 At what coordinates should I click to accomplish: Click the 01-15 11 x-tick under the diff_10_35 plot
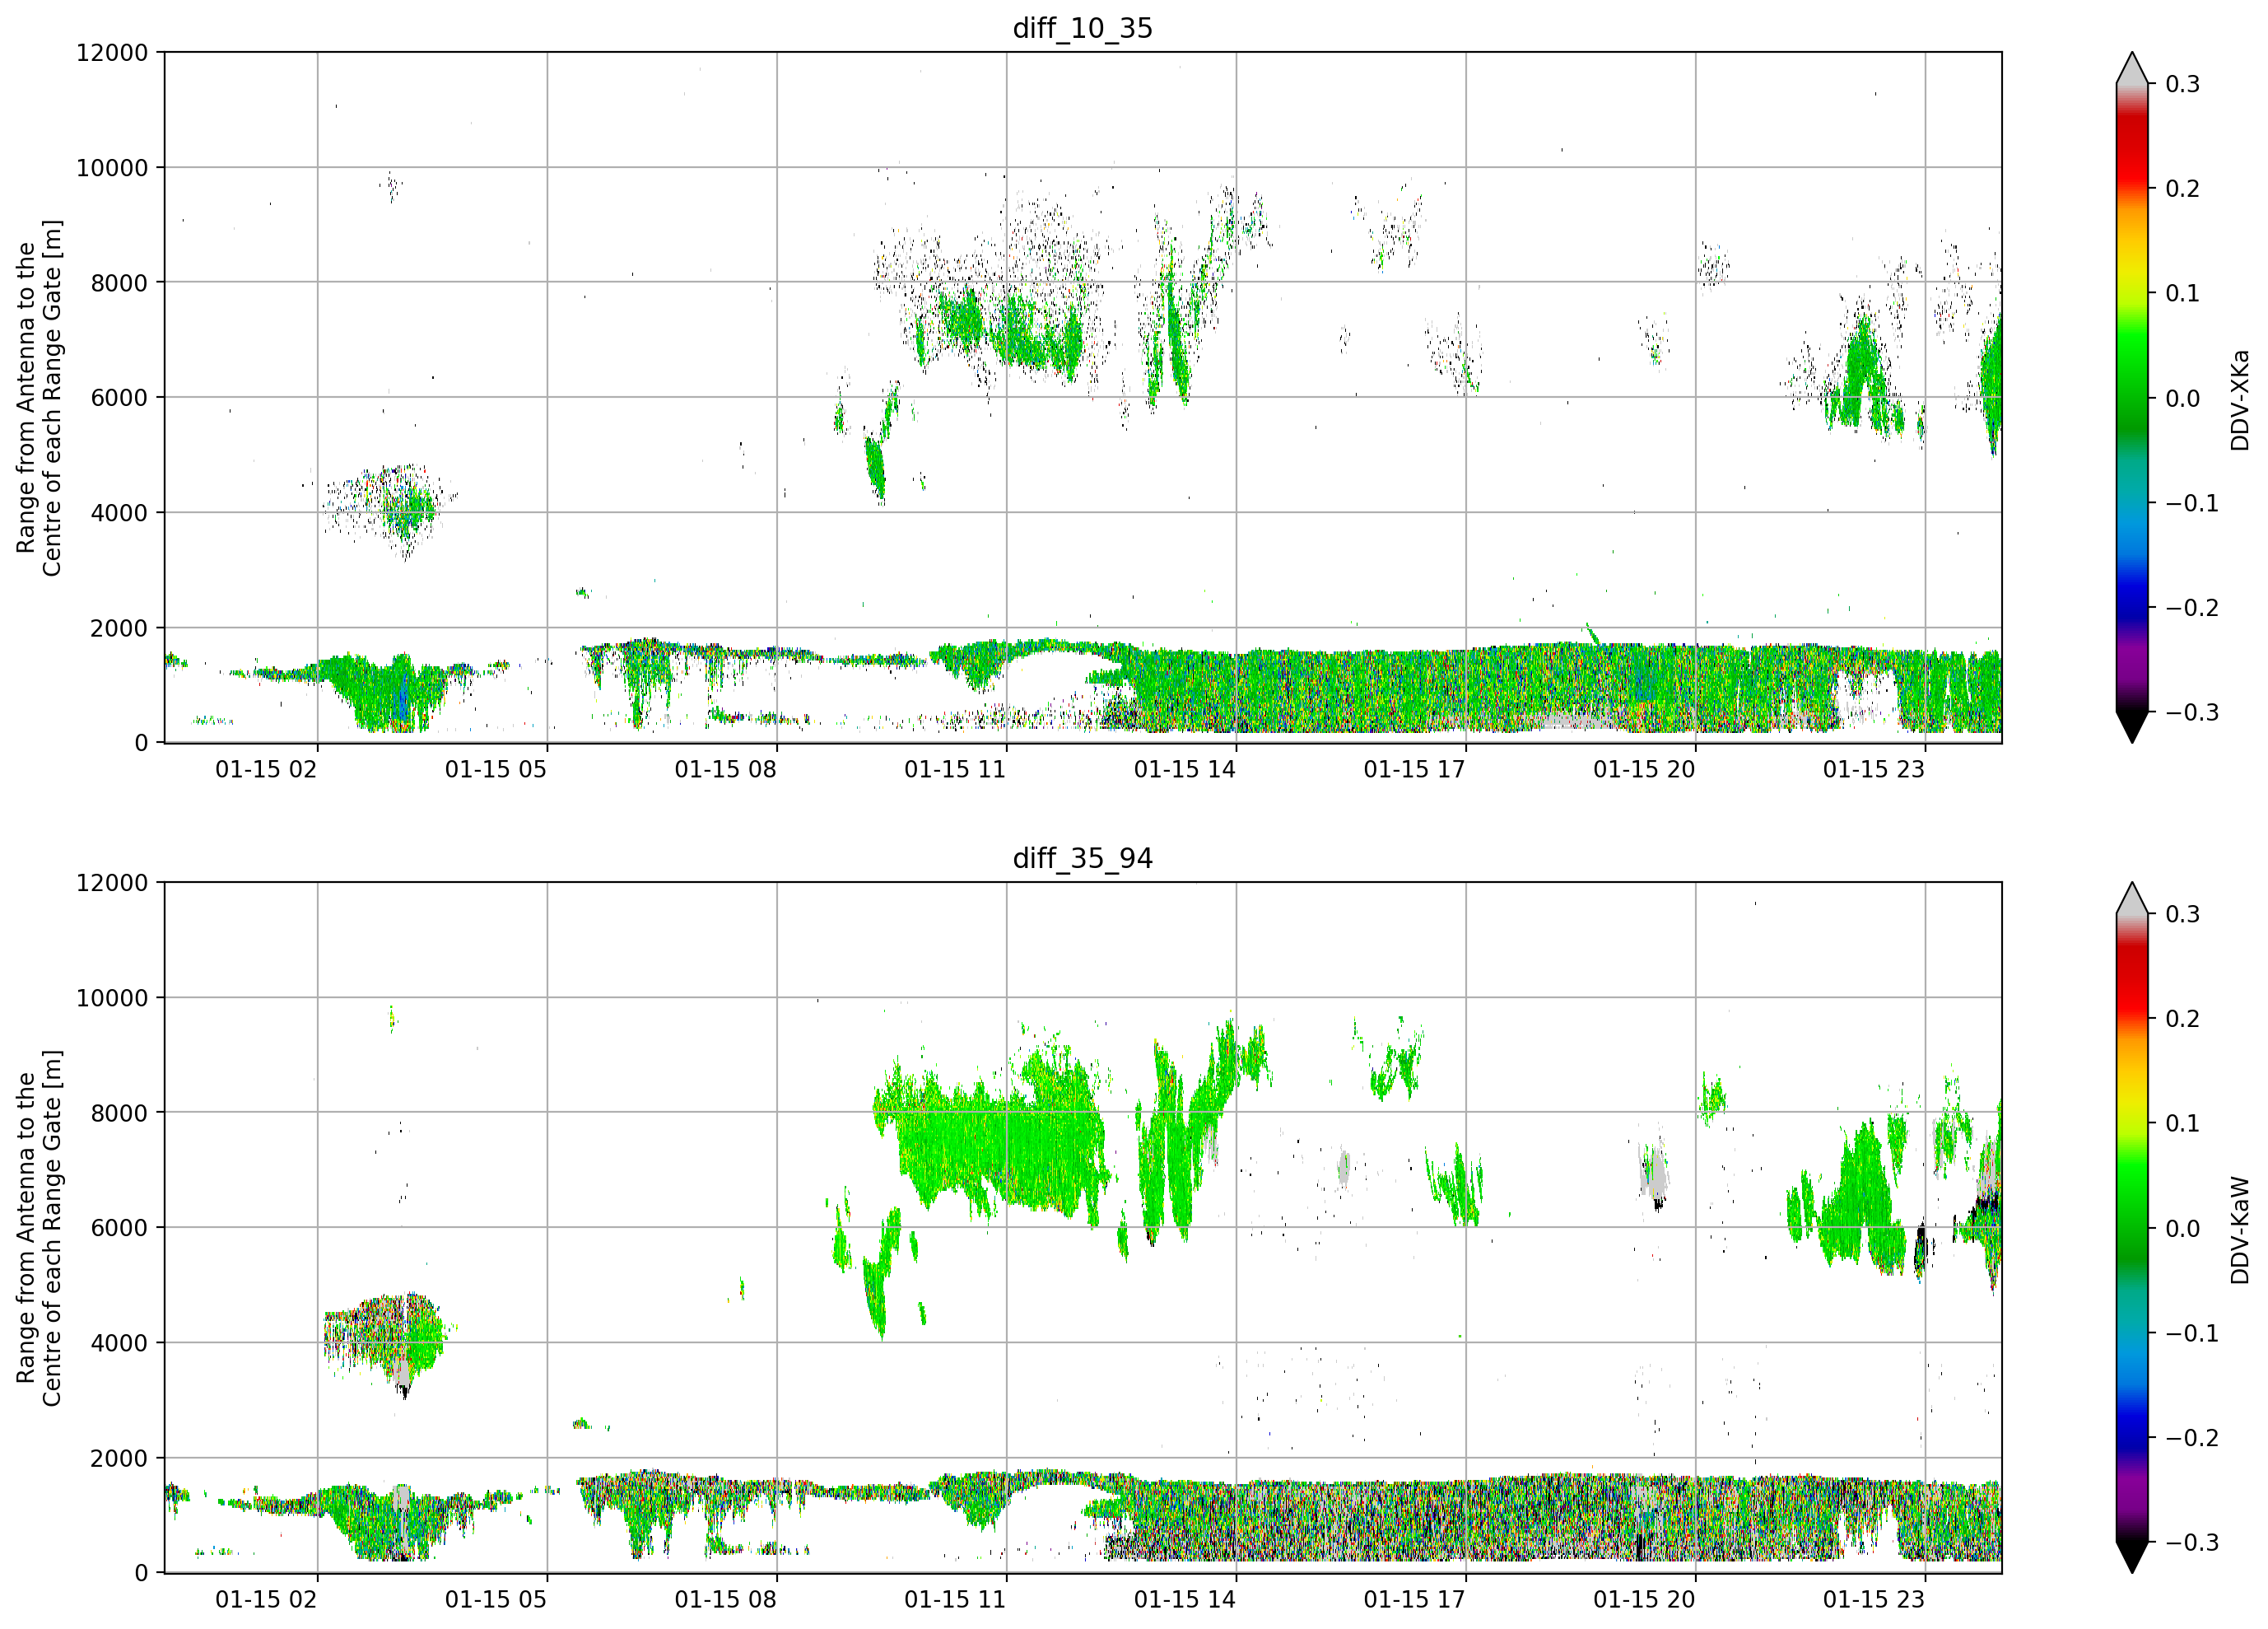pyautogui.click(x=955, y=769)
